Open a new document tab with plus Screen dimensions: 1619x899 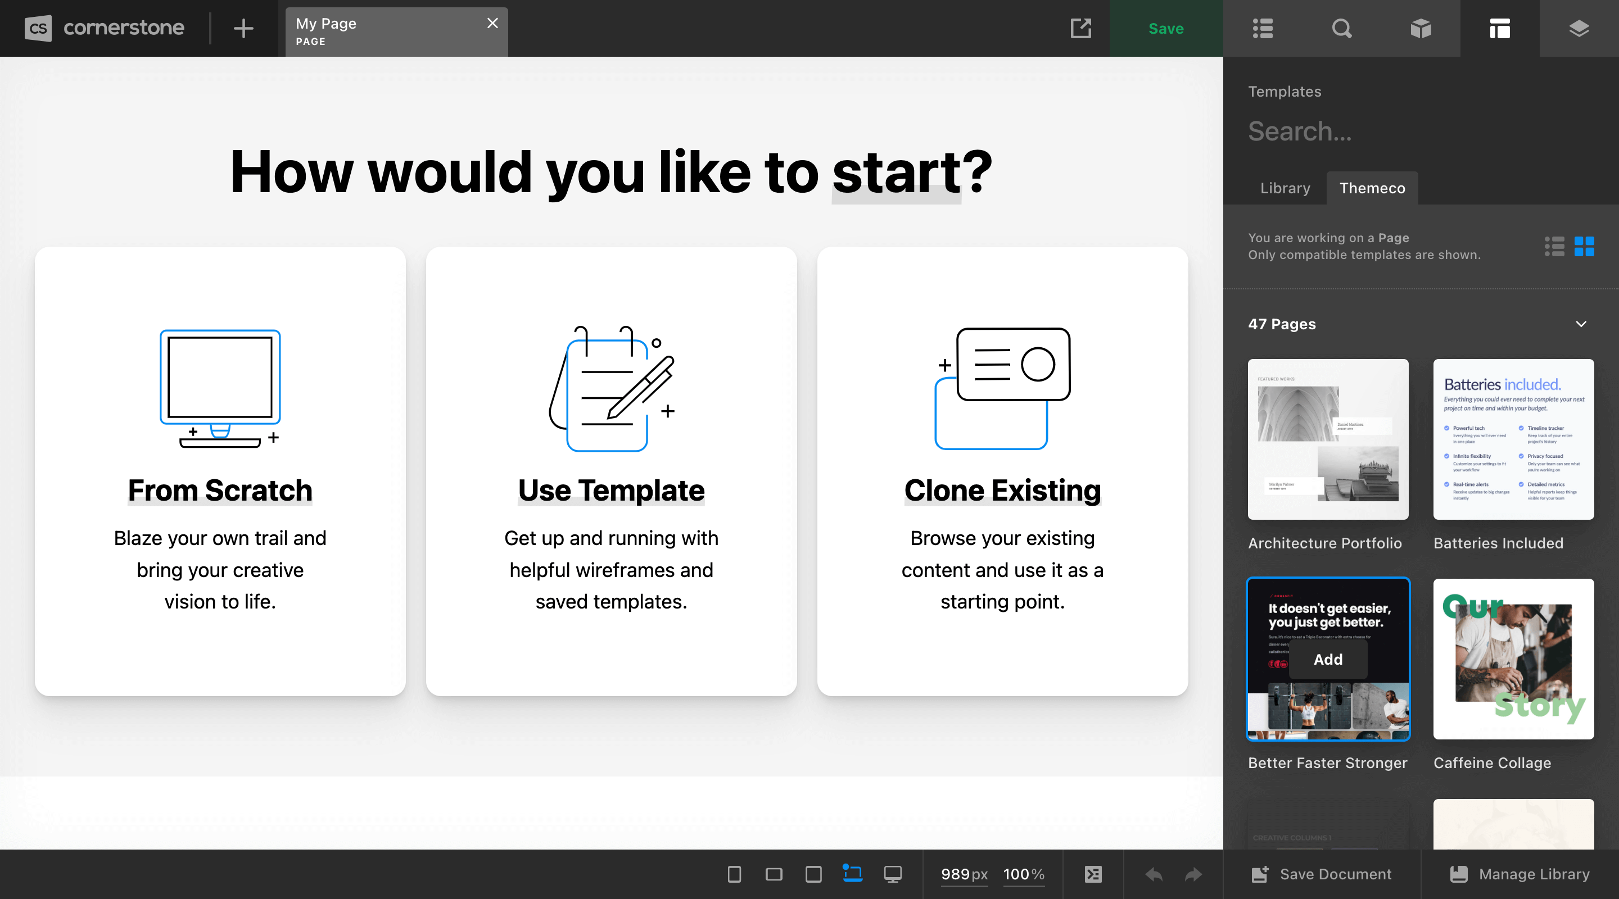coord(243,28)
